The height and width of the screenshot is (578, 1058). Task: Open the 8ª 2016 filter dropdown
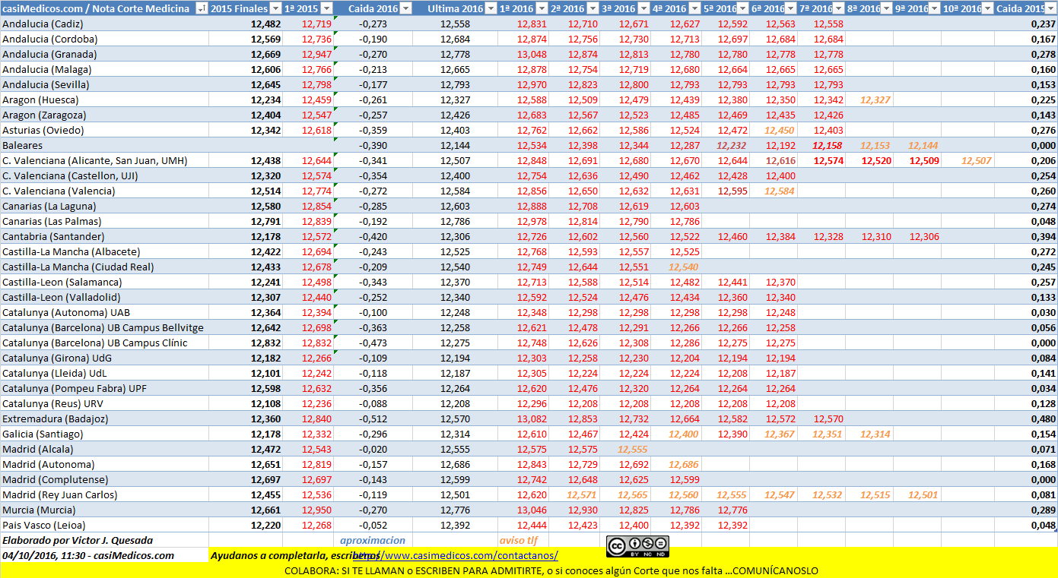885,8
